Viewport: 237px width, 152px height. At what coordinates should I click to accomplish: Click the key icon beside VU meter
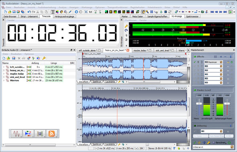click(x=126, y=26)
